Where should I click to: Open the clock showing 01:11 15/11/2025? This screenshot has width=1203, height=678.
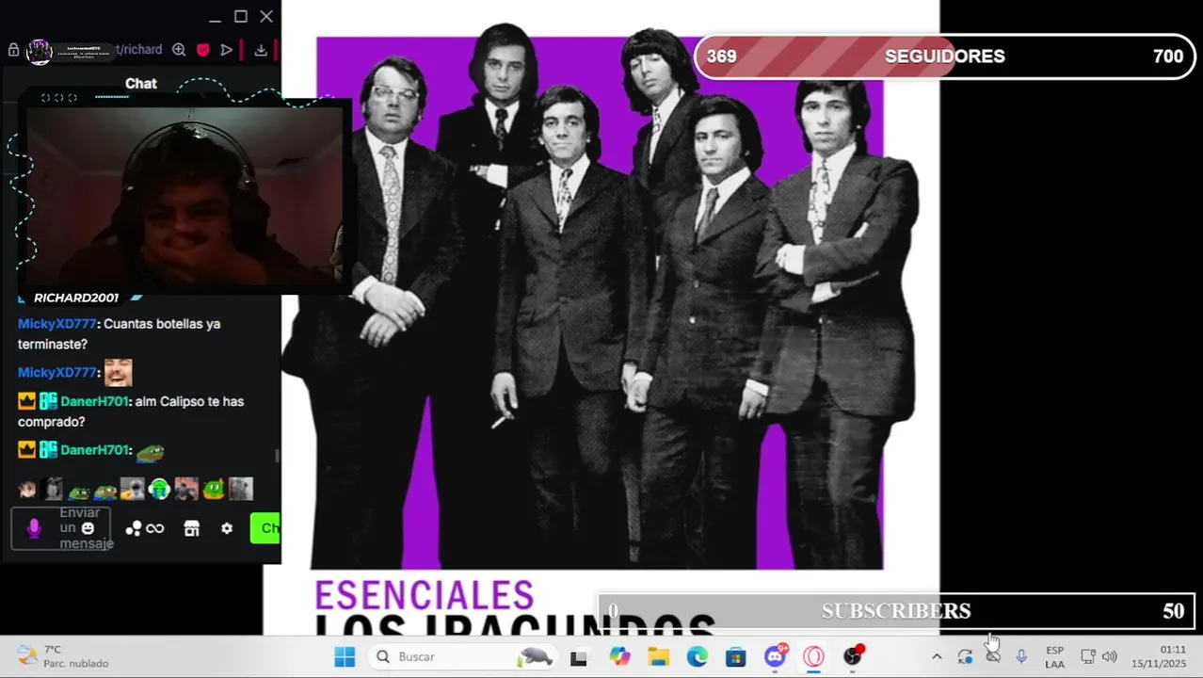pos(1160,657)
